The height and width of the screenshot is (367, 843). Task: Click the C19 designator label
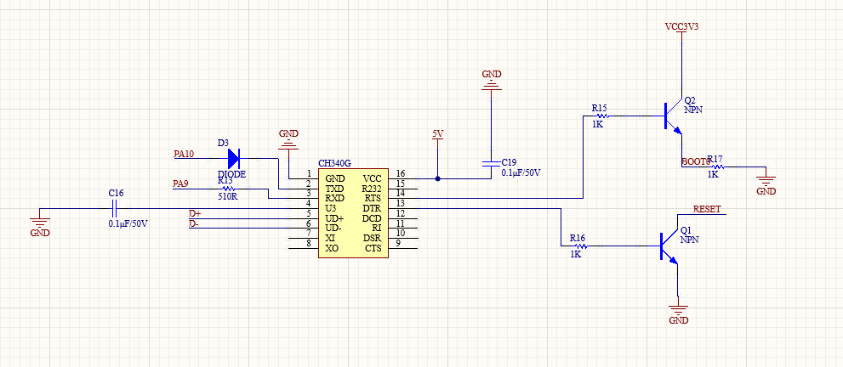click(x=510, y=162)
